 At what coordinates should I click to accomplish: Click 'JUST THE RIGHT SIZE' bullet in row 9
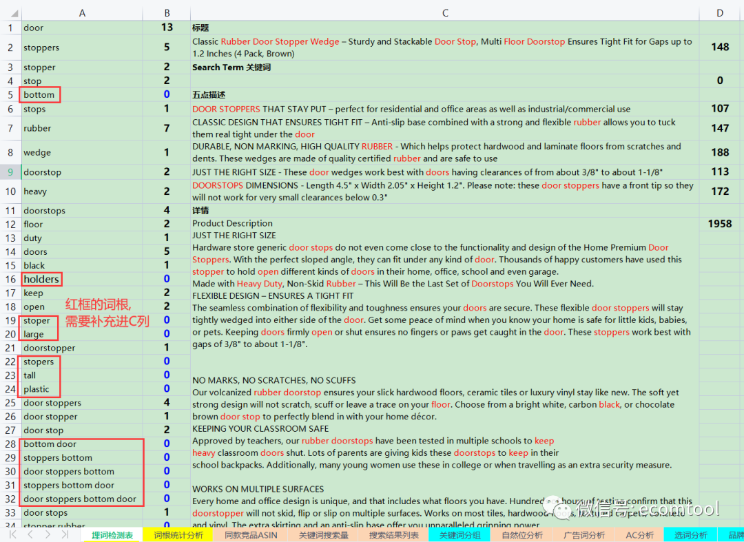tap(444, 172)
